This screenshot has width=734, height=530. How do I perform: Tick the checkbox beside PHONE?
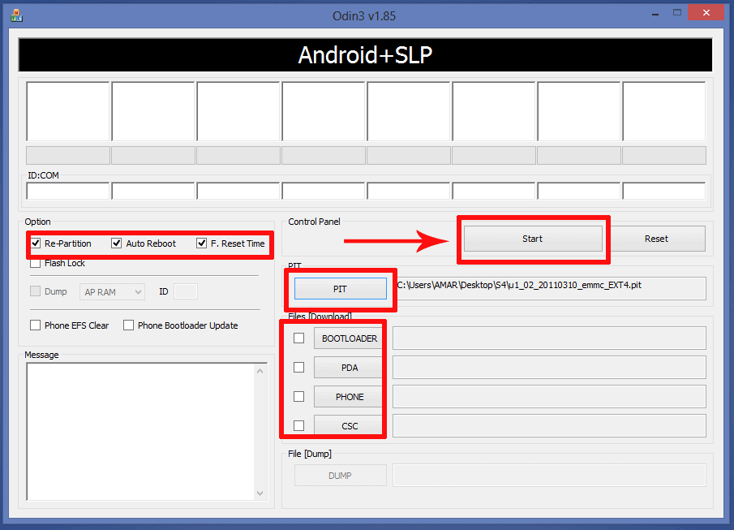298,396
